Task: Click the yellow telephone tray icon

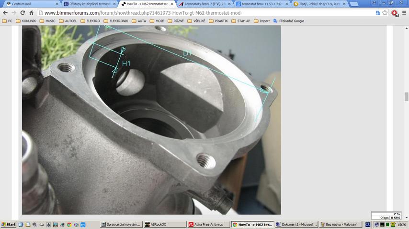Action: pyautogui.click(x=393, y=225)
